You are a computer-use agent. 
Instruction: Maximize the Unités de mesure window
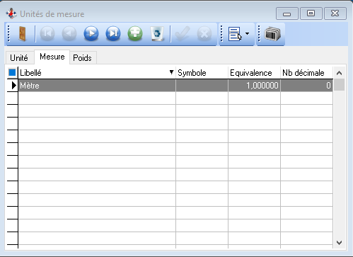point(311,13)
